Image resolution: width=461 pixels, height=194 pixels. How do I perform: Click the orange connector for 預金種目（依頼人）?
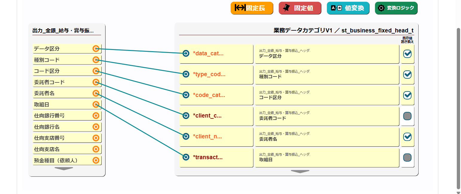tap(96, 160)
